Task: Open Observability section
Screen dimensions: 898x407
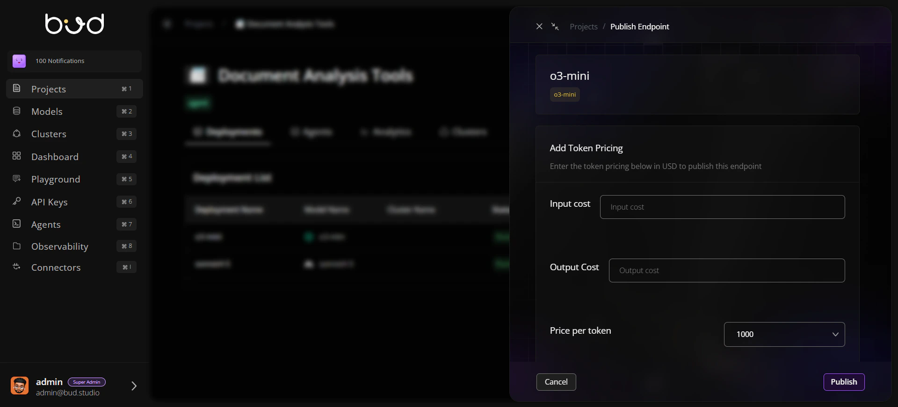Action: pos(74,246)
